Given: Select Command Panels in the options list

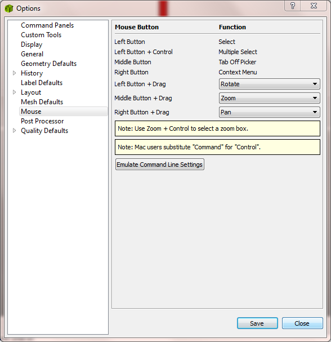Looking at the screenshot, I should (x=47, y=25).
